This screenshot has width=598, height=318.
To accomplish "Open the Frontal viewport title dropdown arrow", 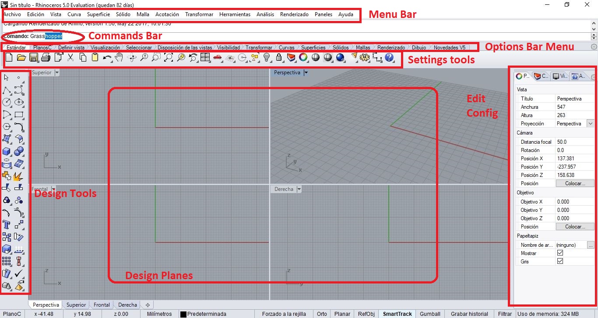I will coord(53,189).
